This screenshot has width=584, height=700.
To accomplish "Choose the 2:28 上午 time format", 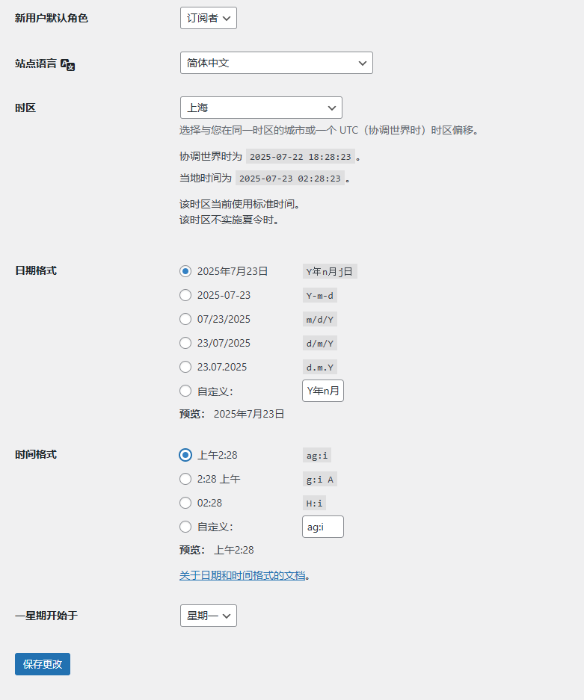I will tap(185, 479).
